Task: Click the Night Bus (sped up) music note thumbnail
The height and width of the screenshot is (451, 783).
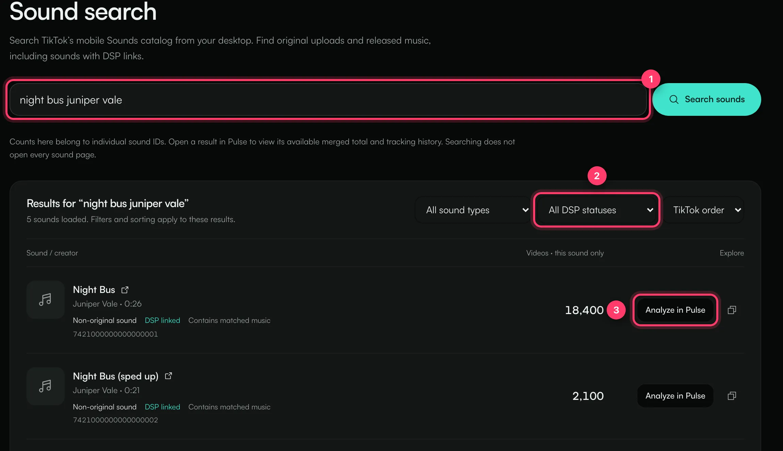Action: [46, 386]
